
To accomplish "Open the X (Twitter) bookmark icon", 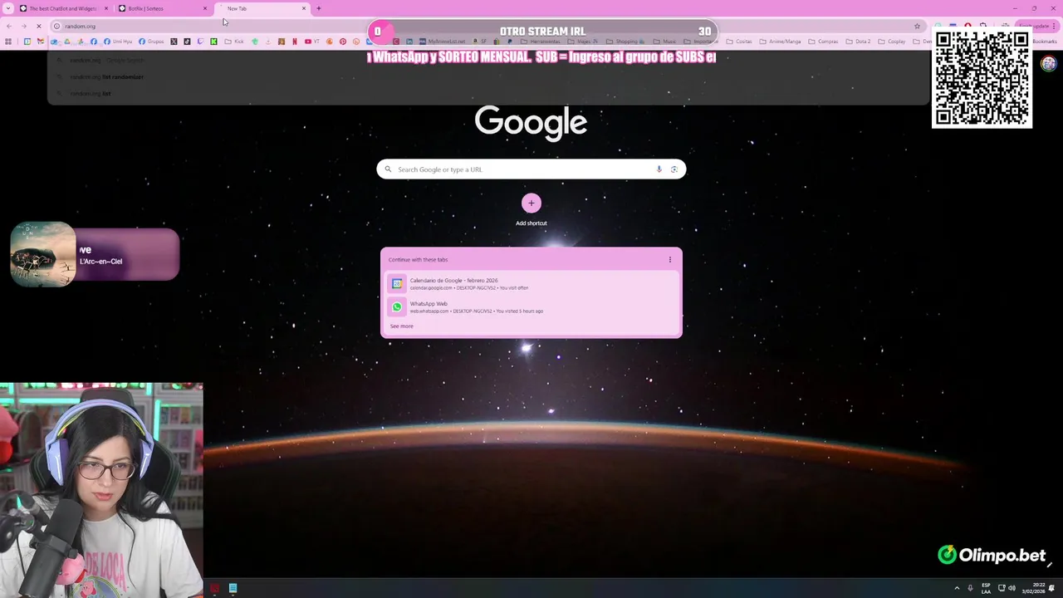I will (174, 42).
